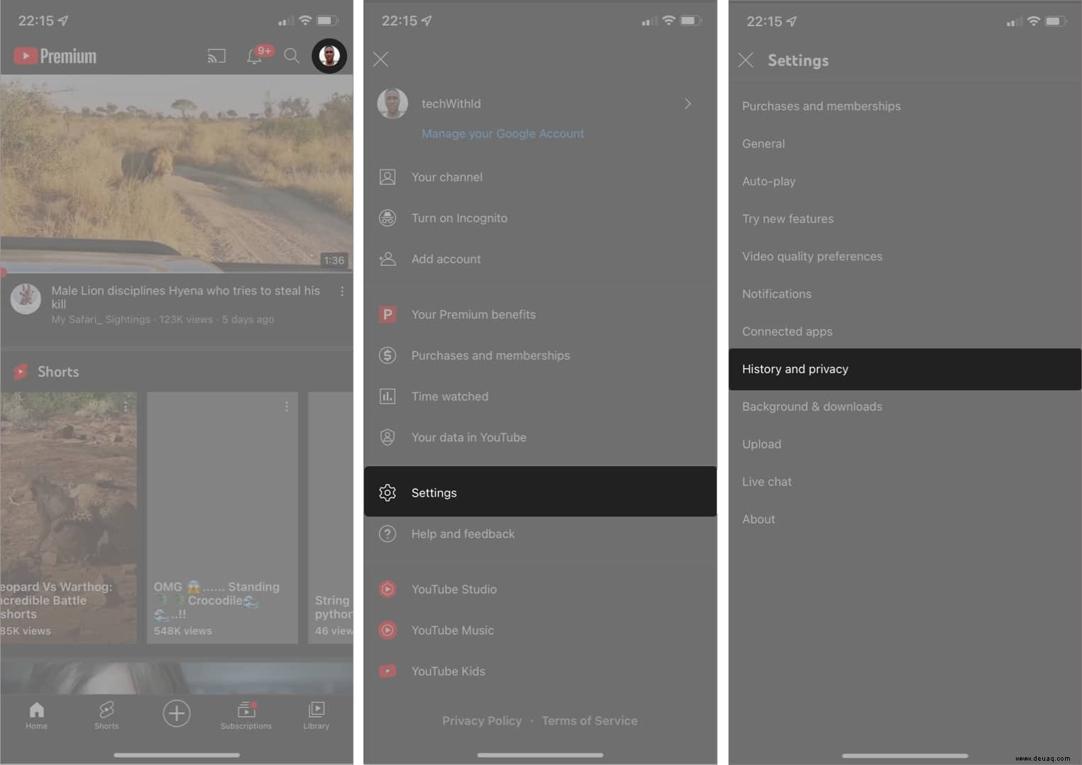This screenshot has height=765, width=1082.
Task: Open the Privacy Policy link
Action: click(482, 721)
